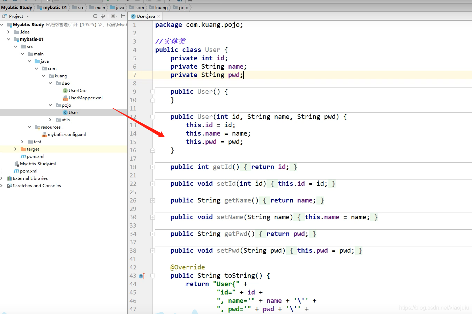Click the kuang breadcrumb
472x314 pixels.
[x=158, y=7]
